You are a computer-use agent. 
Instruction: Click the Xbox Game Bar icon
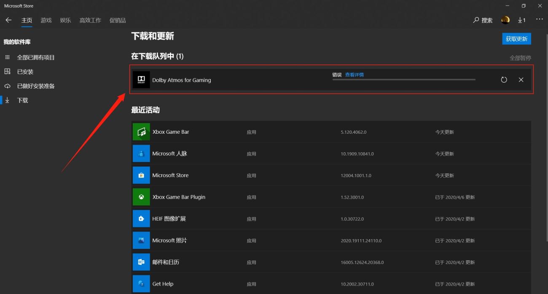[x=141, y=132]
